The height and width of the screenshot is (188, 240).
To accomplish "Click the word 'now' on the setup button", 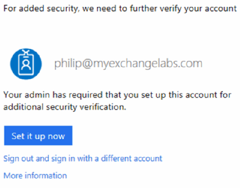I will click(x=56, y=136).
